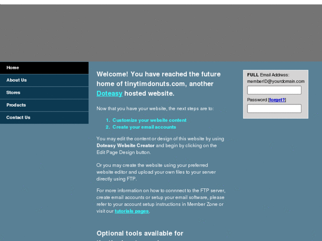Focus the FULL Email Address field
The image size is (322, 241).
pyautogui.click(x=274, y=90)
